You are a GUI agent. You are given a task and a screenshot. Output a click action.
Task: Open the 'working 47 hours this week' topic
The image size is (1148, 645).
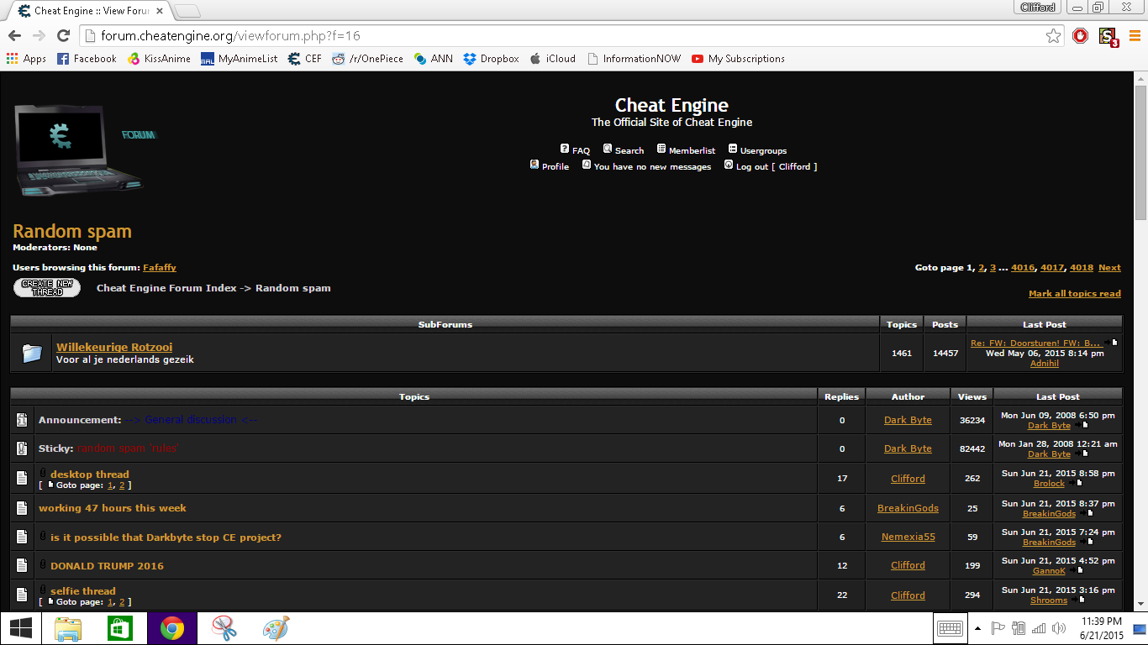pos(113,508)
